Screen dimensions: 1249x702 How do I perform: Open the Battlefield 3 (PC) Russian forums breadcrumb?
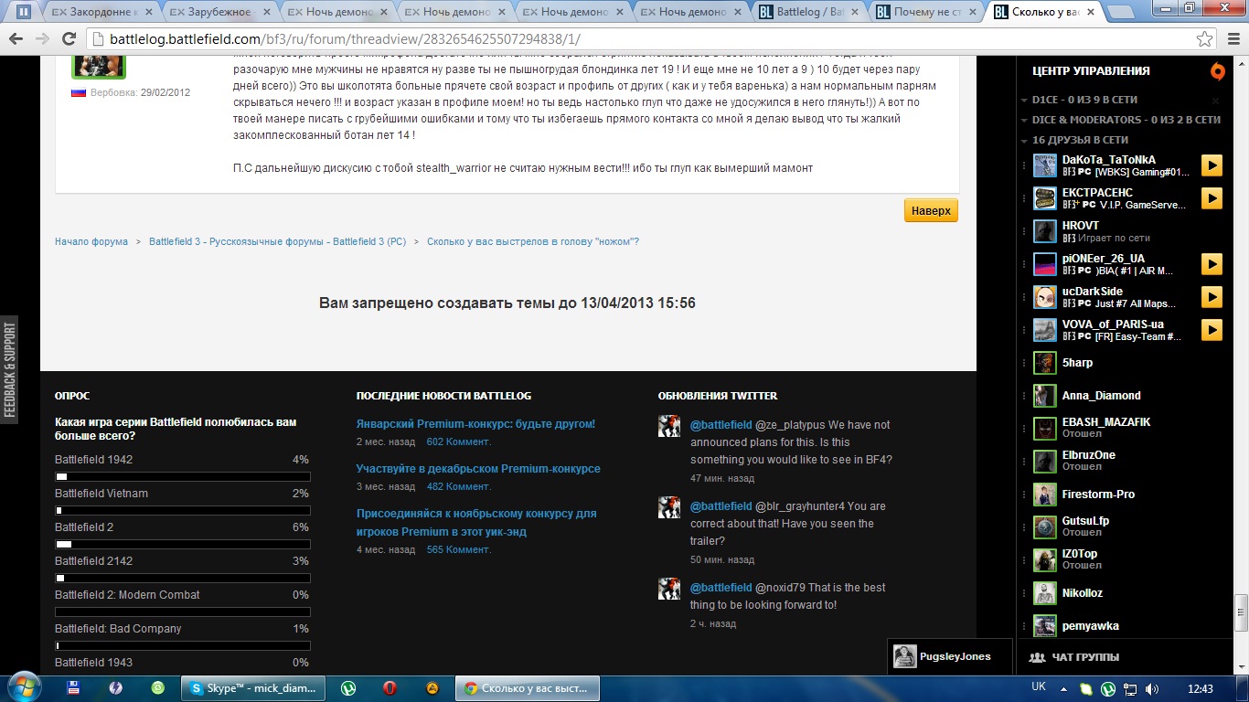click(278, 242)
